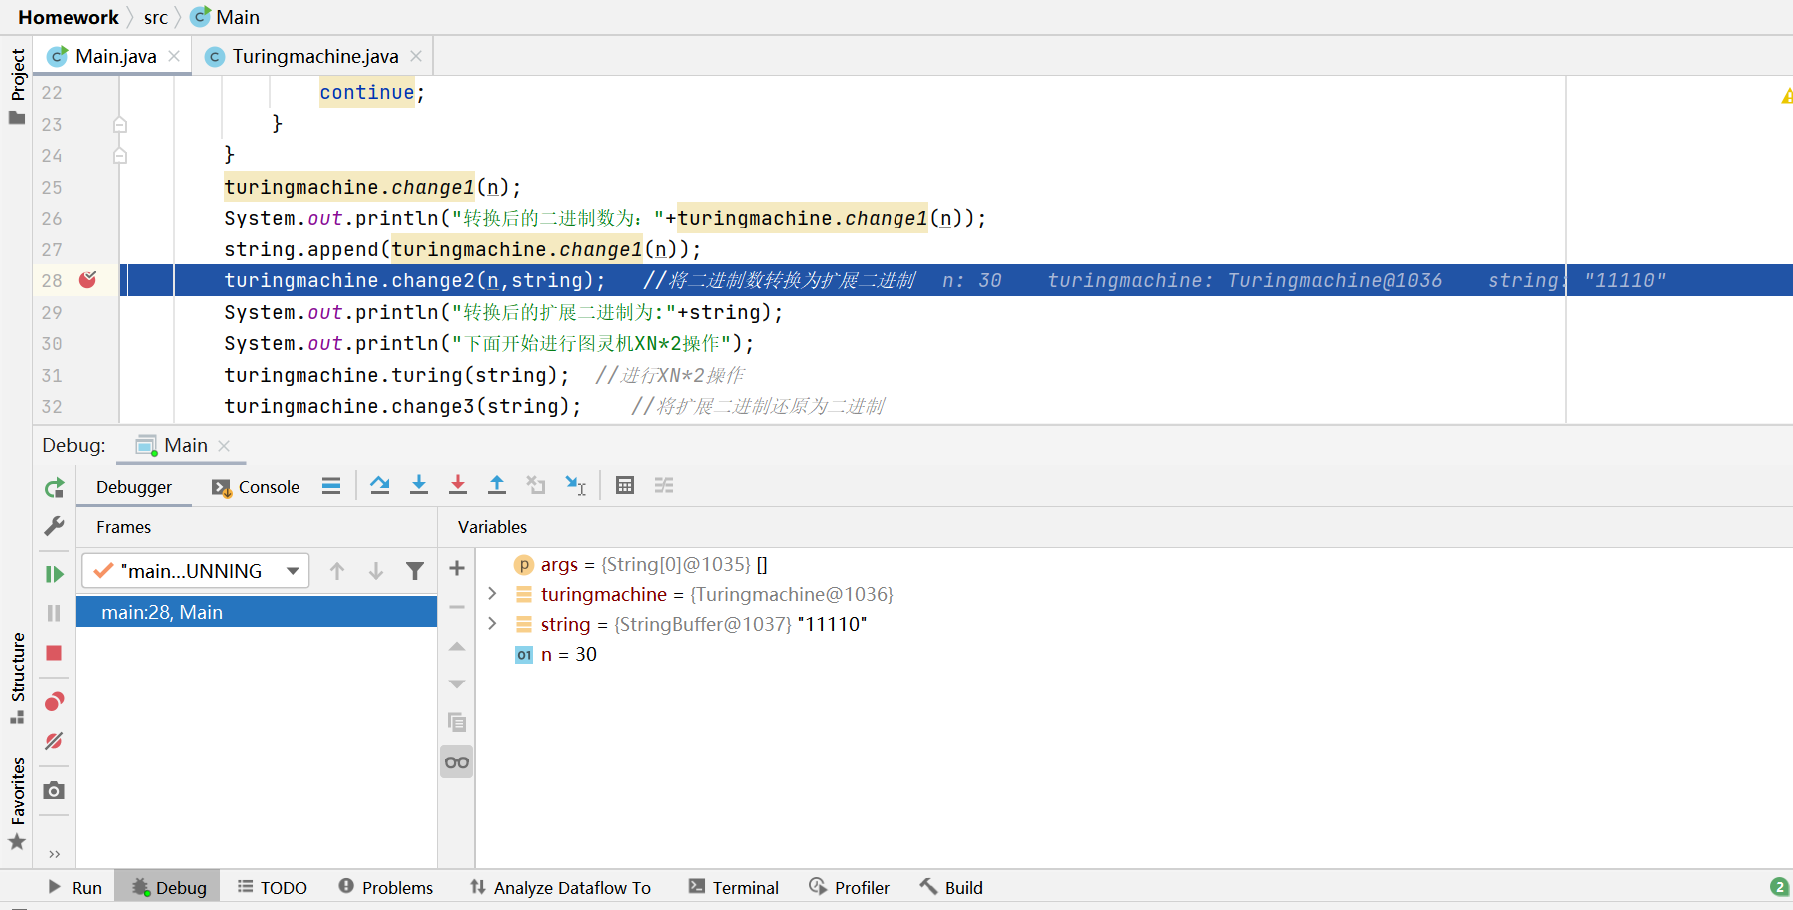1793x910 pixels.
Task: Click Main class breadcrumb
Action: [x=226, y=17]
